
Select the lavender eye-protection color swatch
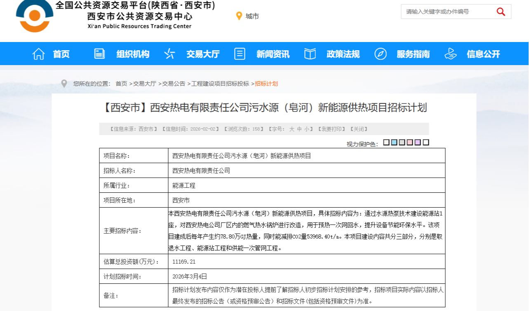pyautogui.click(x=418, y=143)
